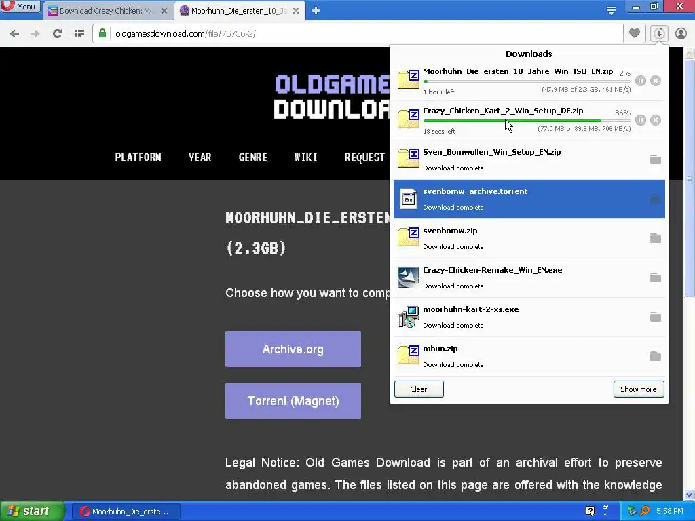Close the Download Crazy Chicken tab
Image resolution: width=695 pixels, height=521 pixels.
[164, 11]
